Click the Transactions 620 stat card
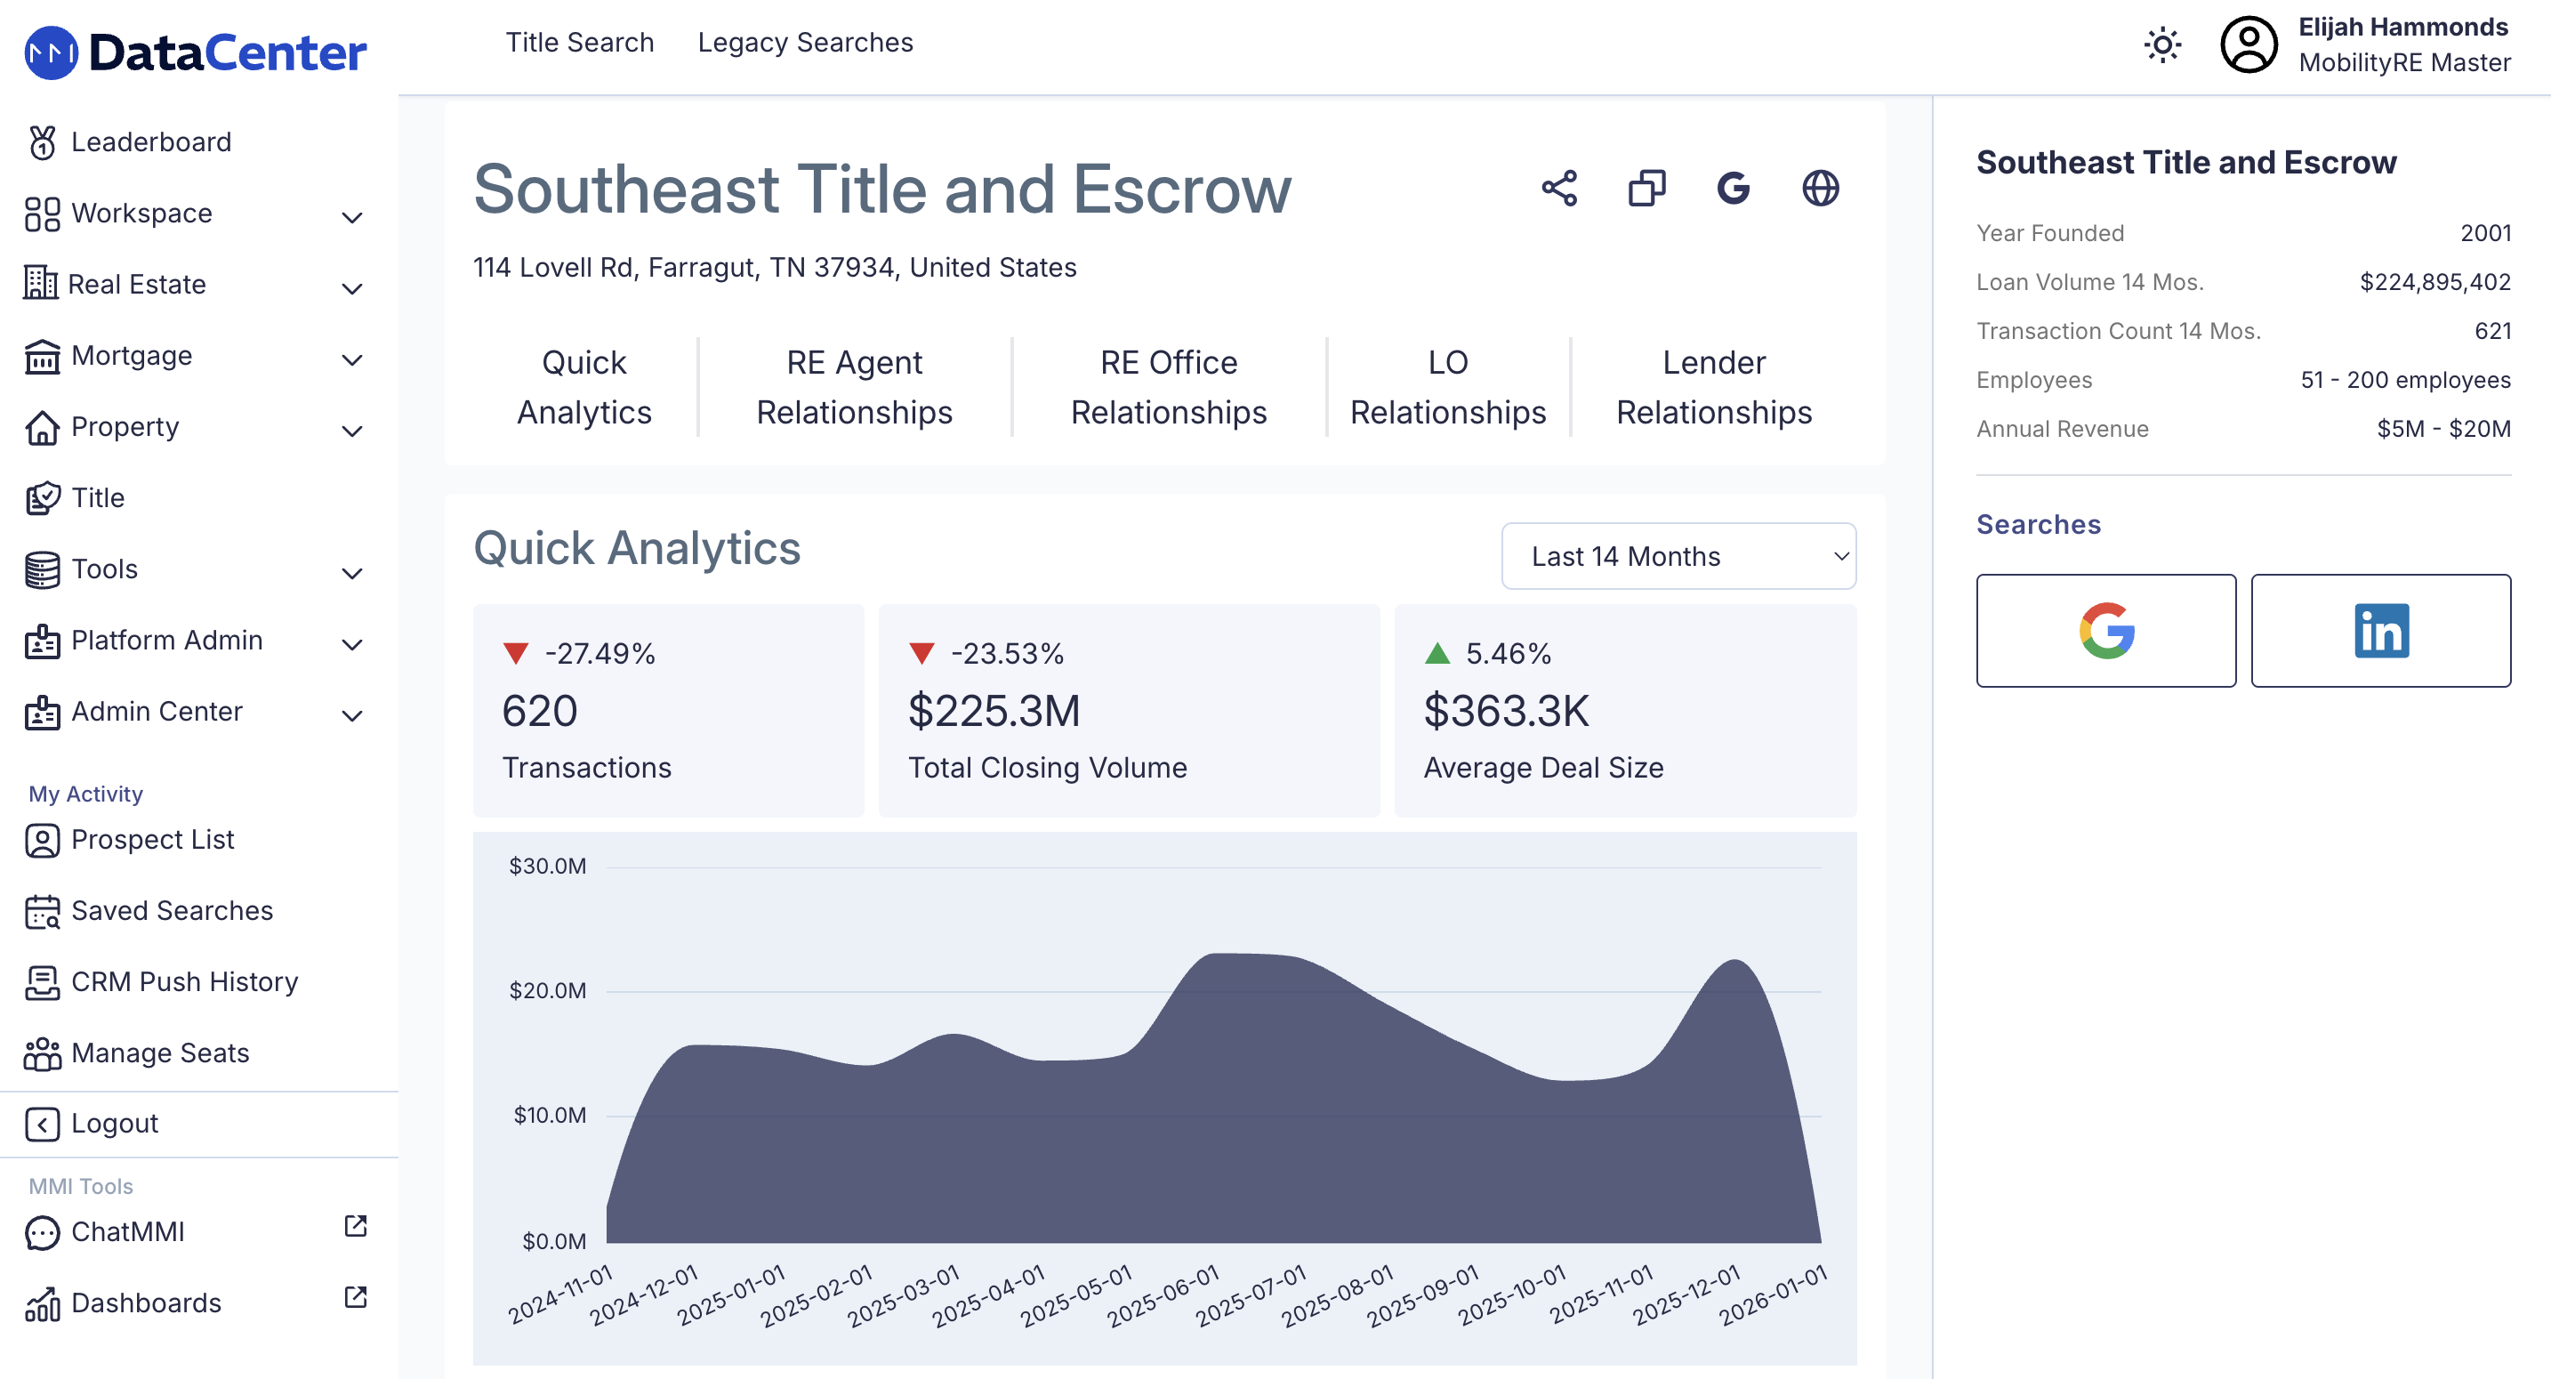The width and height of the screenshot is (2551, 1379). point(669,711)
